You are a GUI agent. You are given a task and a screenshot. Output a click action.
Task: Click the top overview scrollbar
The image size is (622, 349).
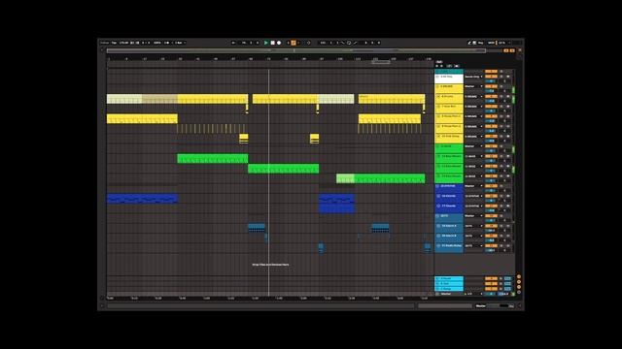tap(295, 50)
